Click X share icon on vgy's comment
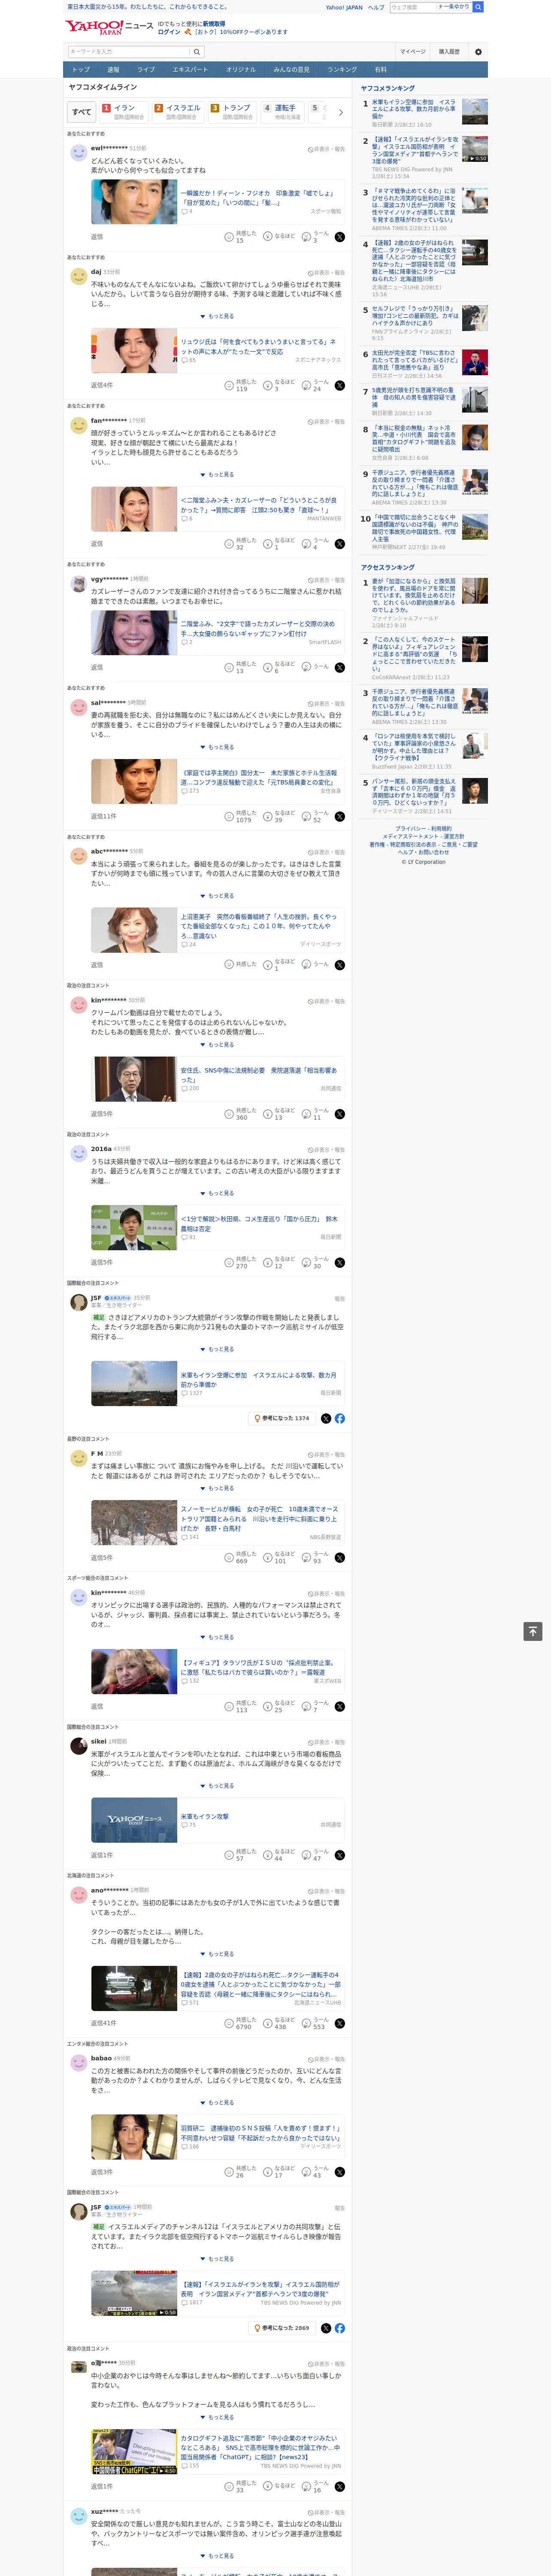The image size is (551, 2576). tap(340, 667)
